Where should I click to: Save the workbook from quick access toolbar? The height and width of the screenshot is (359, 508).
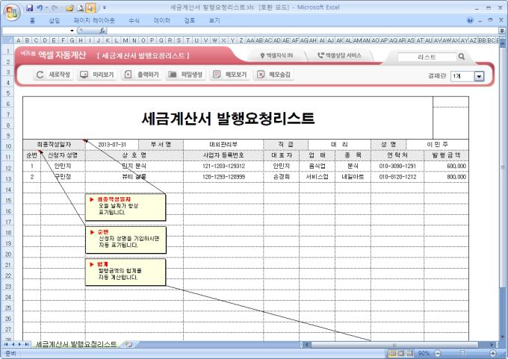[30, 7]
